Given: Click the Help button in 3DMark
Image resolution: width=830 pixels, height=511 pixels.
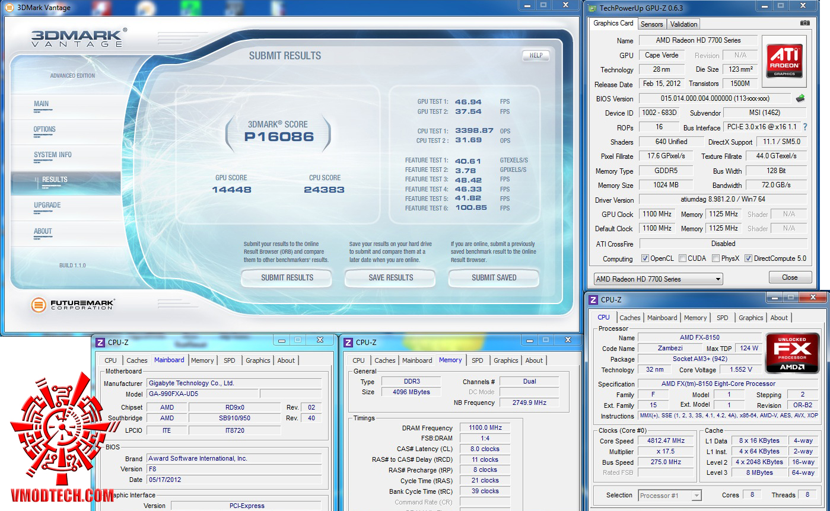Looking at the screenshot, I should (x=536, y=56).
